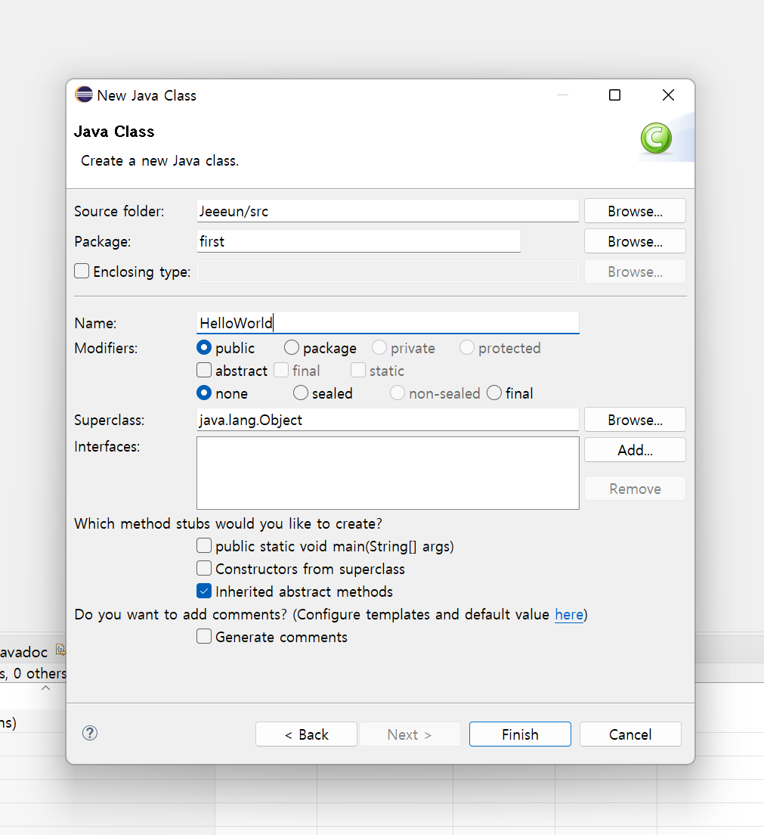
Task: Click the collapse chevron in the background panel
Action: (46, 688)
